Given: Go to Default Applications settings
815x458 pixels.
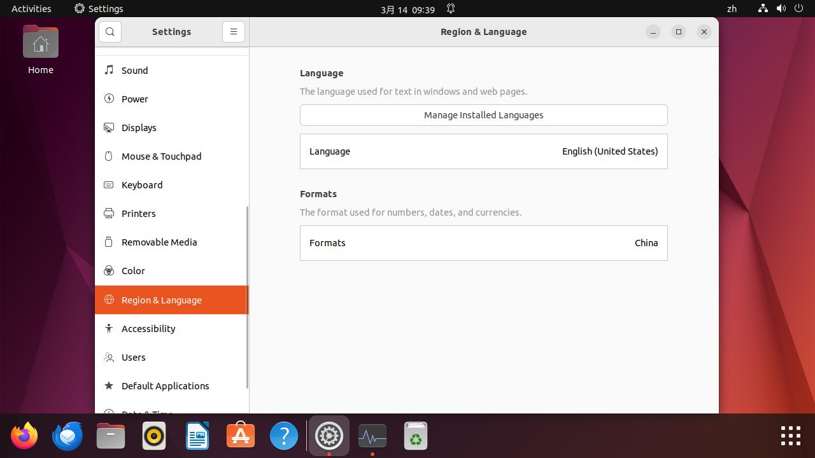Looking at the screenshot, I should click(172, 385).
